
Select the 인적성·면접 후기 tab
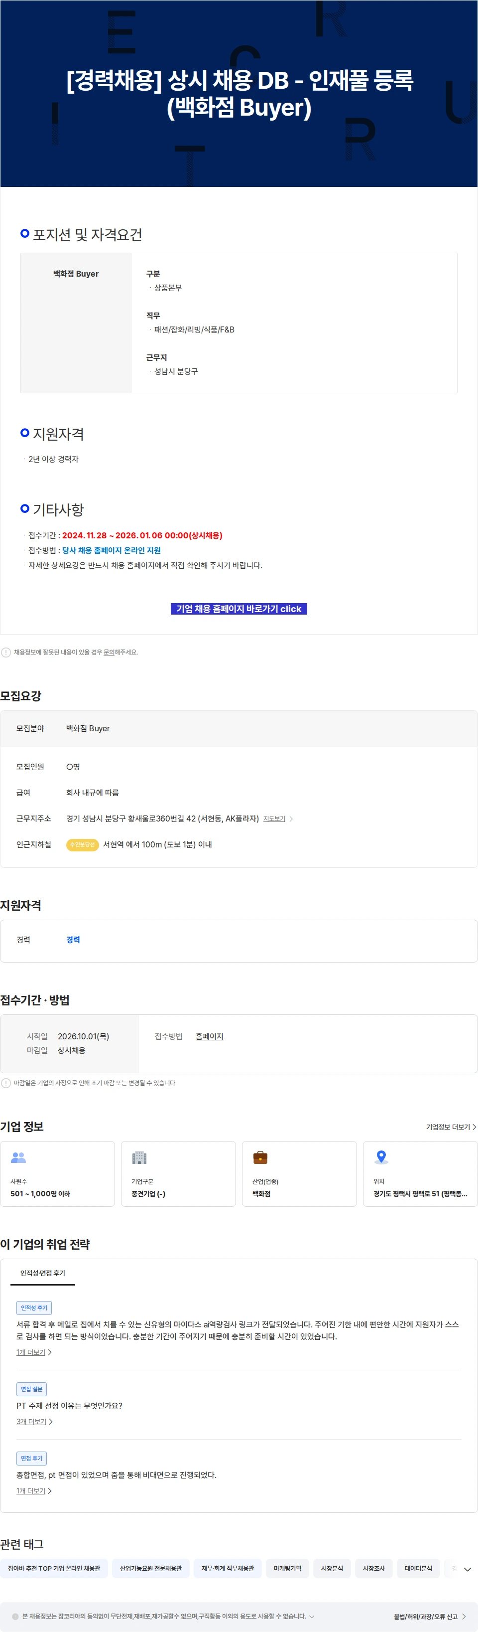42,1274
